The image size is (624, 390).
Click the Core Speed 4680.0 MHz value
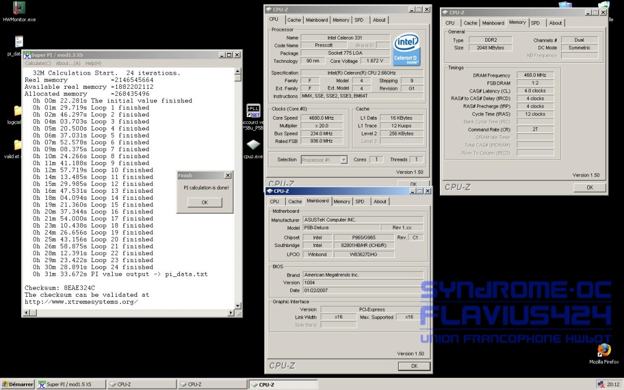[x=322, y=118]
